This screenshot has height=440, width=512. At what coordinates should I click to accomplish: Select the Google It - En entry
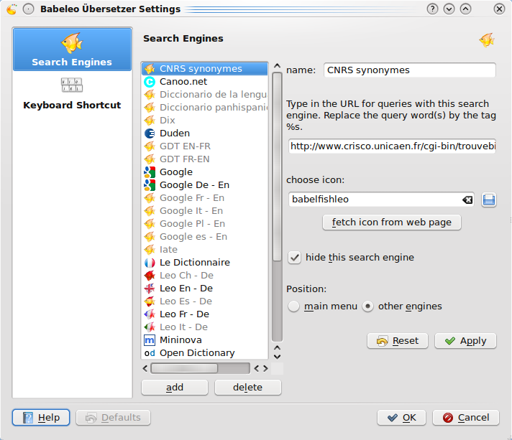click(x=205, y=211)
